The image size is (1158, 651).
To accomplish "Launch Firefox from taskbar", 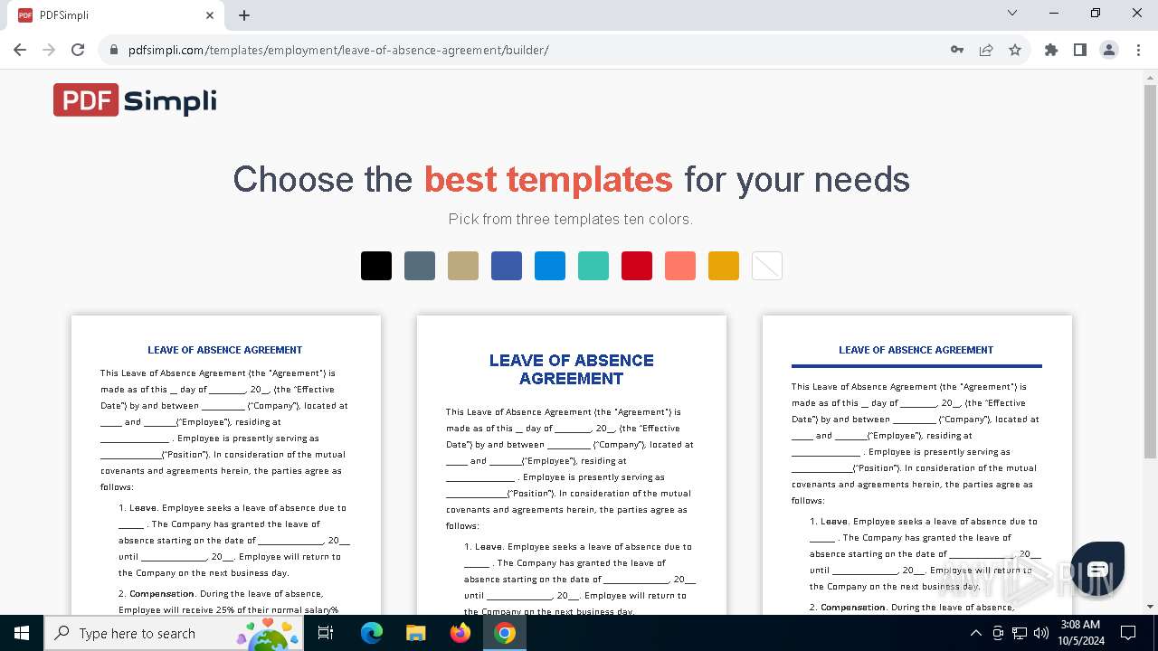I will (x=460, y=633).
